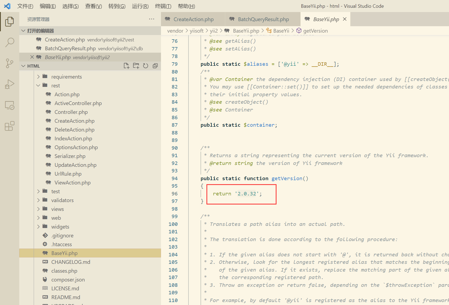This screenshot has width=449, height=305.
Task: Click the VS Code logo icon
Action: coord(7,6)
